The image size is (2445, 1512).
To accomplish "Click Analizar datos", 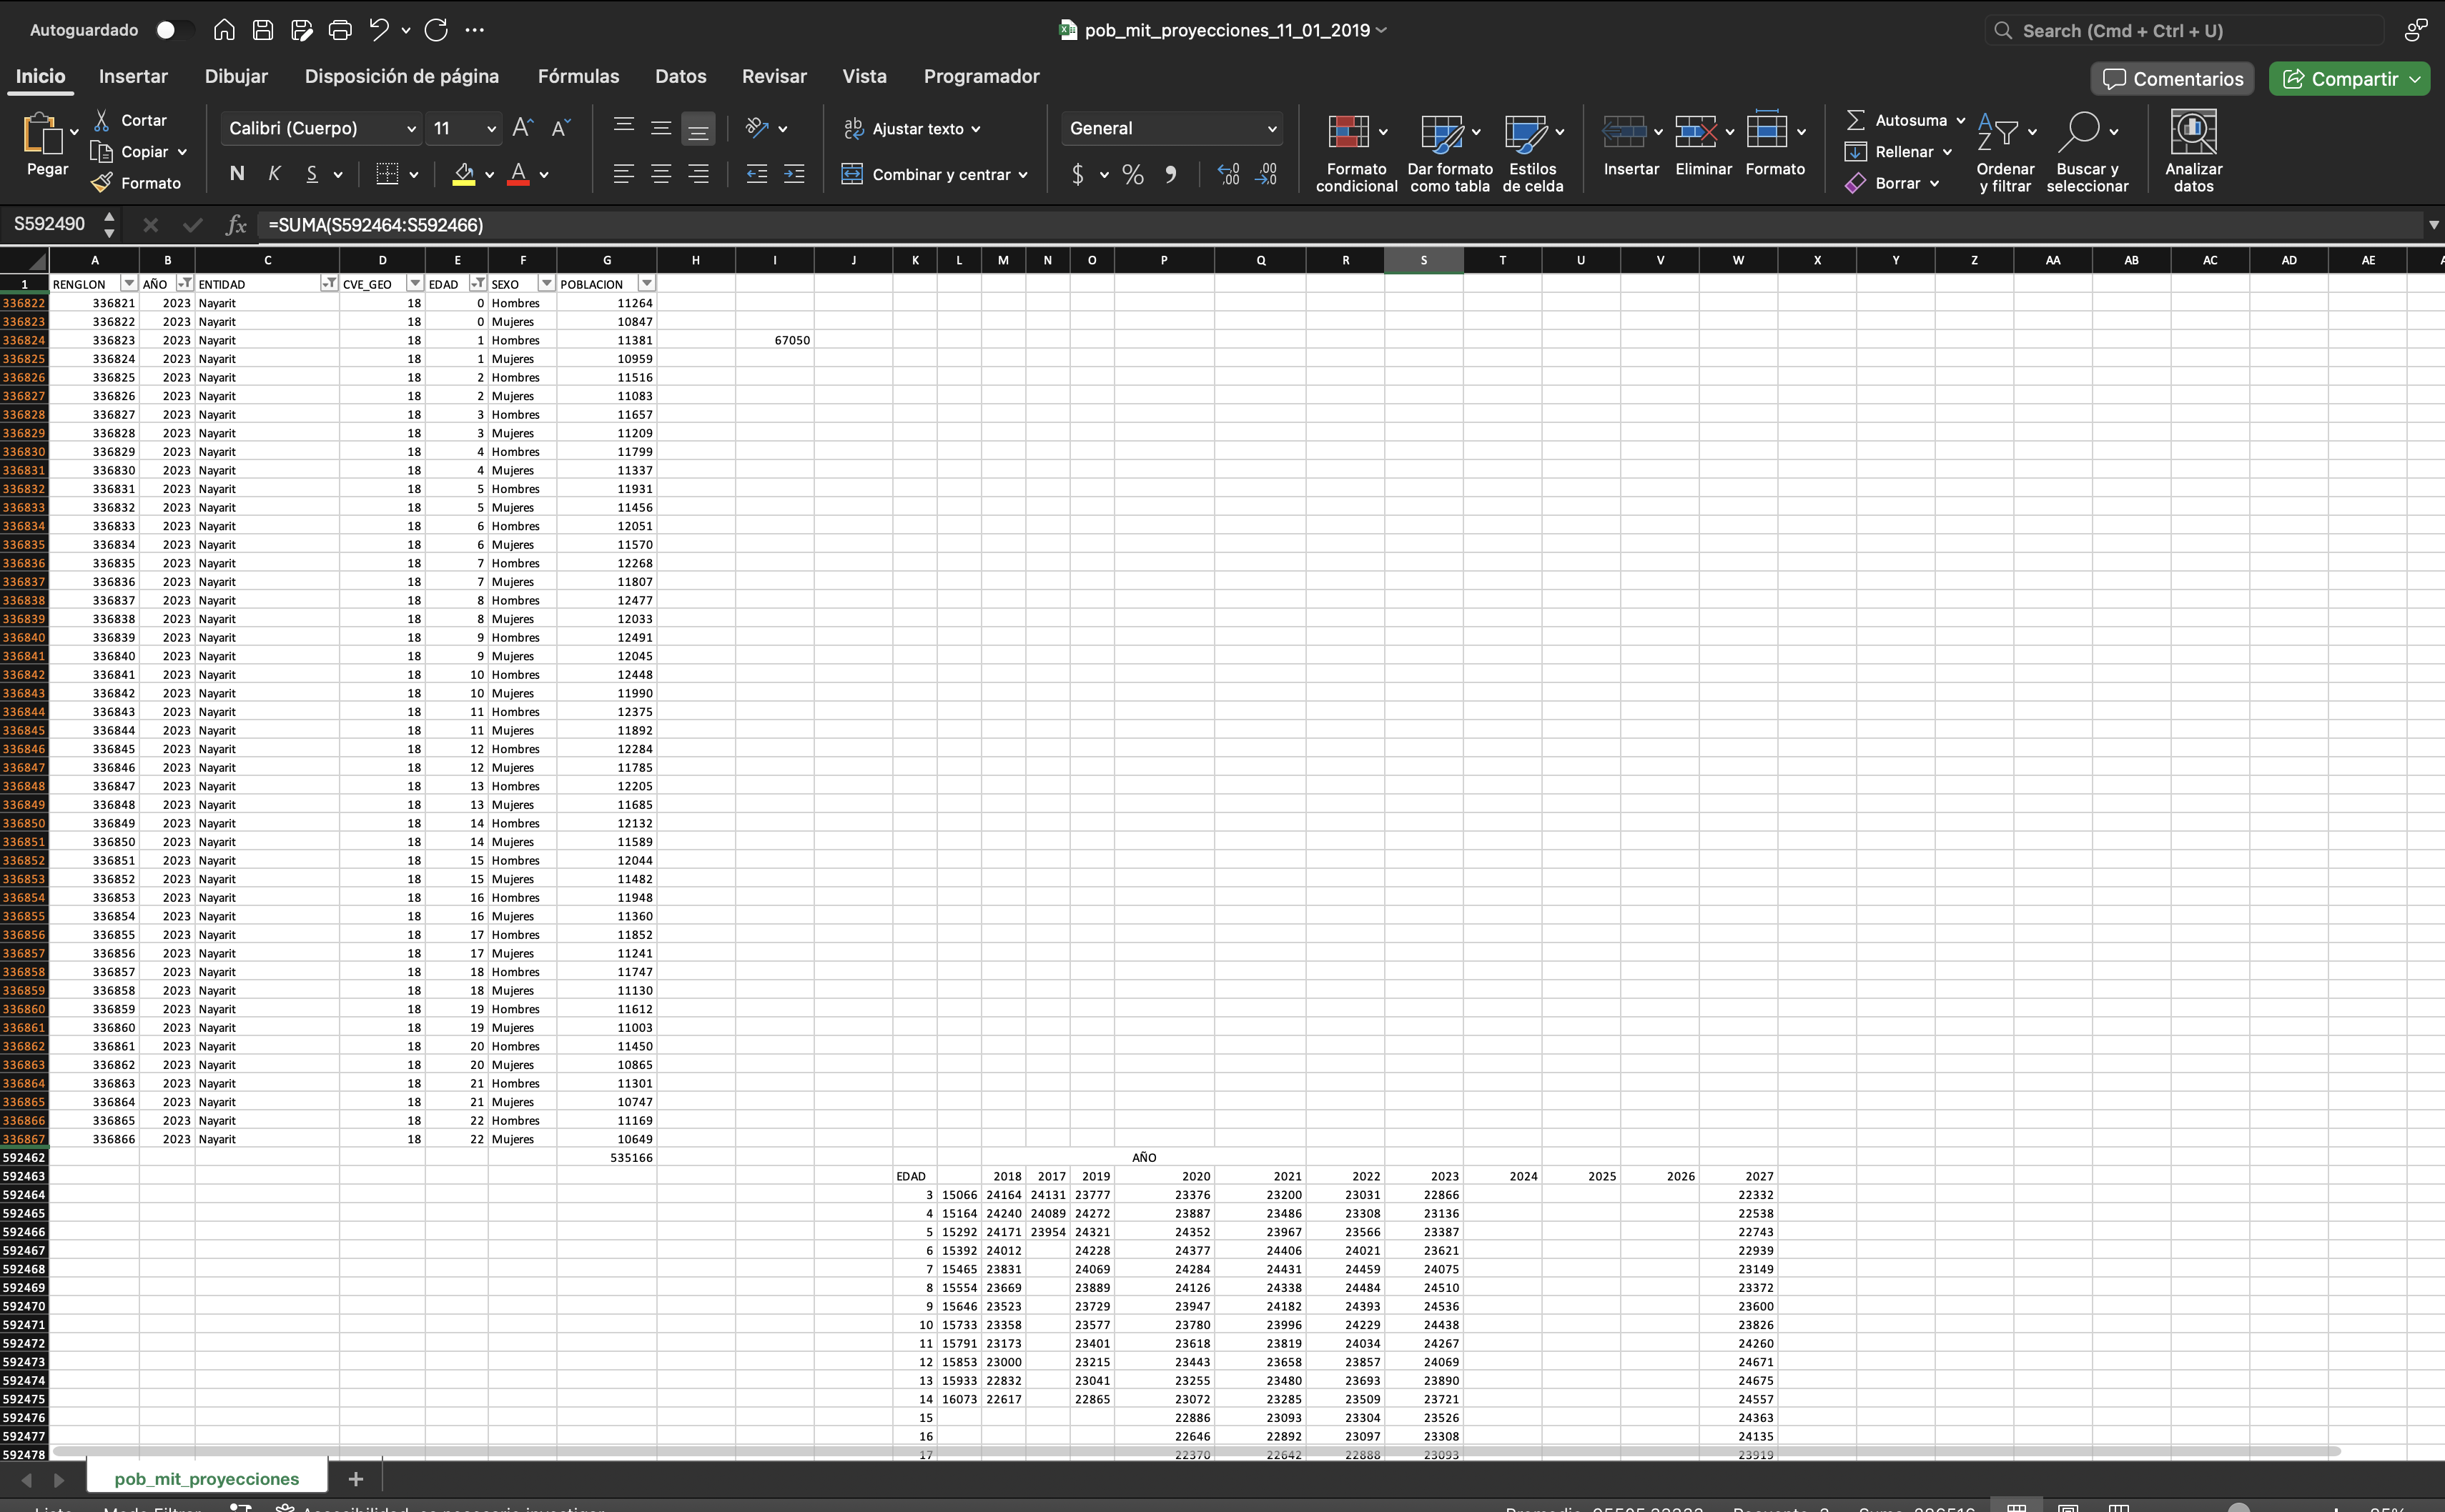I will tap(2193, 151).
